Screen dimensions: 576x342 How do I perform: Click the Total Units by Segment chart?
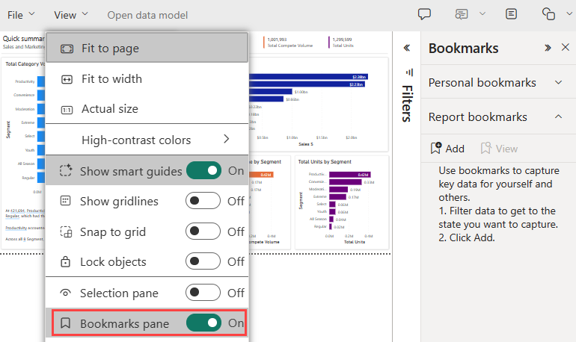click(x=342, y=202)
